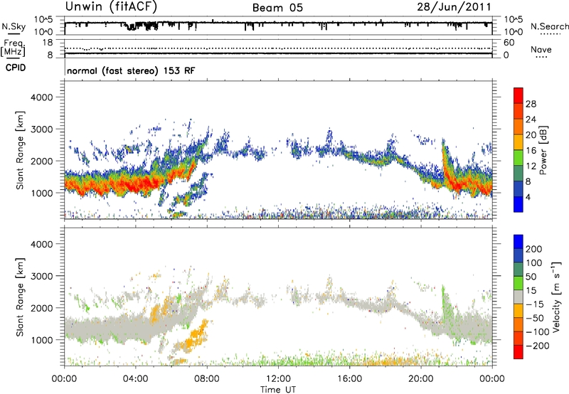The image size is (569, 394).
Task: Click the "3000" tick in the power panel
Action: coord(41,129)
